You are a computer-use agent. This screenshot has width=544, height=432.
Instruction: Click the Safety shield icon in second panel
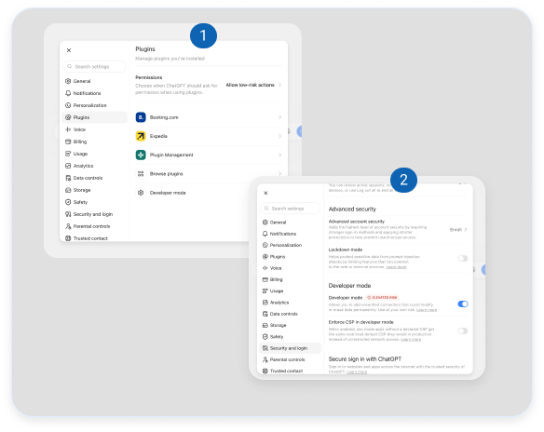point(265,337)
